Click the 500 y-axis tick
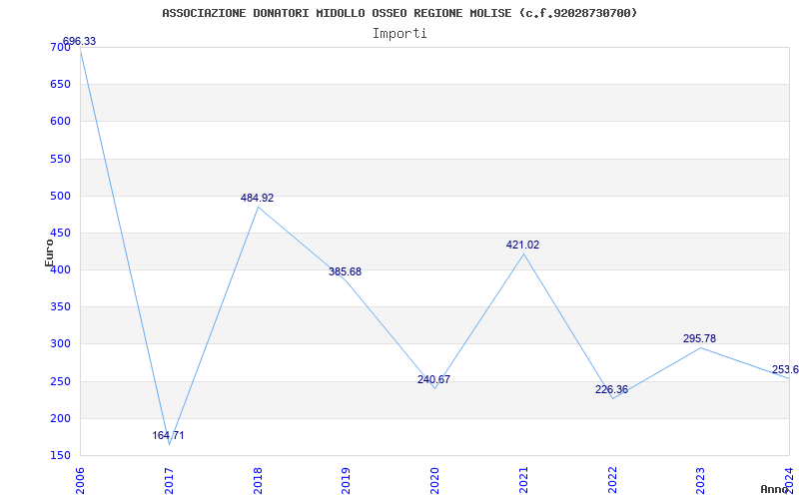Viewport: 799px width, 499px height. pos(60,197)
